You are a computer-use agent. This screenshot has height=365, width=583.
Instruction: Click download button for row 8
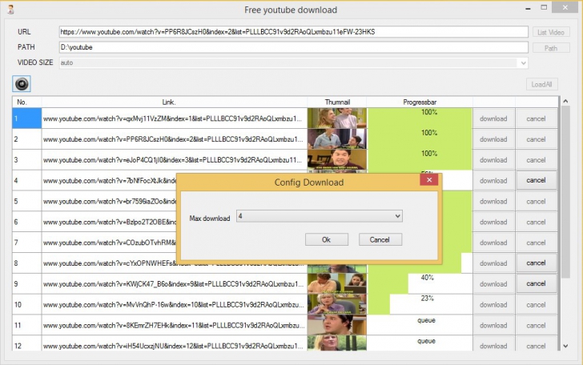click(x=493, y=263)
